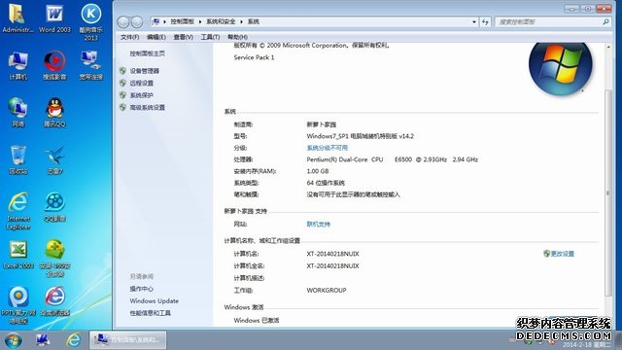Open the Recycle Bin desktop icon
Image resolution: width=622 pixels, height=350 pixels.
coord(17,159)
